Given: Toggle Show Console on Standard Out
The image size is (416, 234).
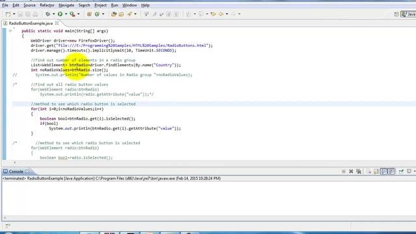Looking at the screenshot, I should coord(383,172).
